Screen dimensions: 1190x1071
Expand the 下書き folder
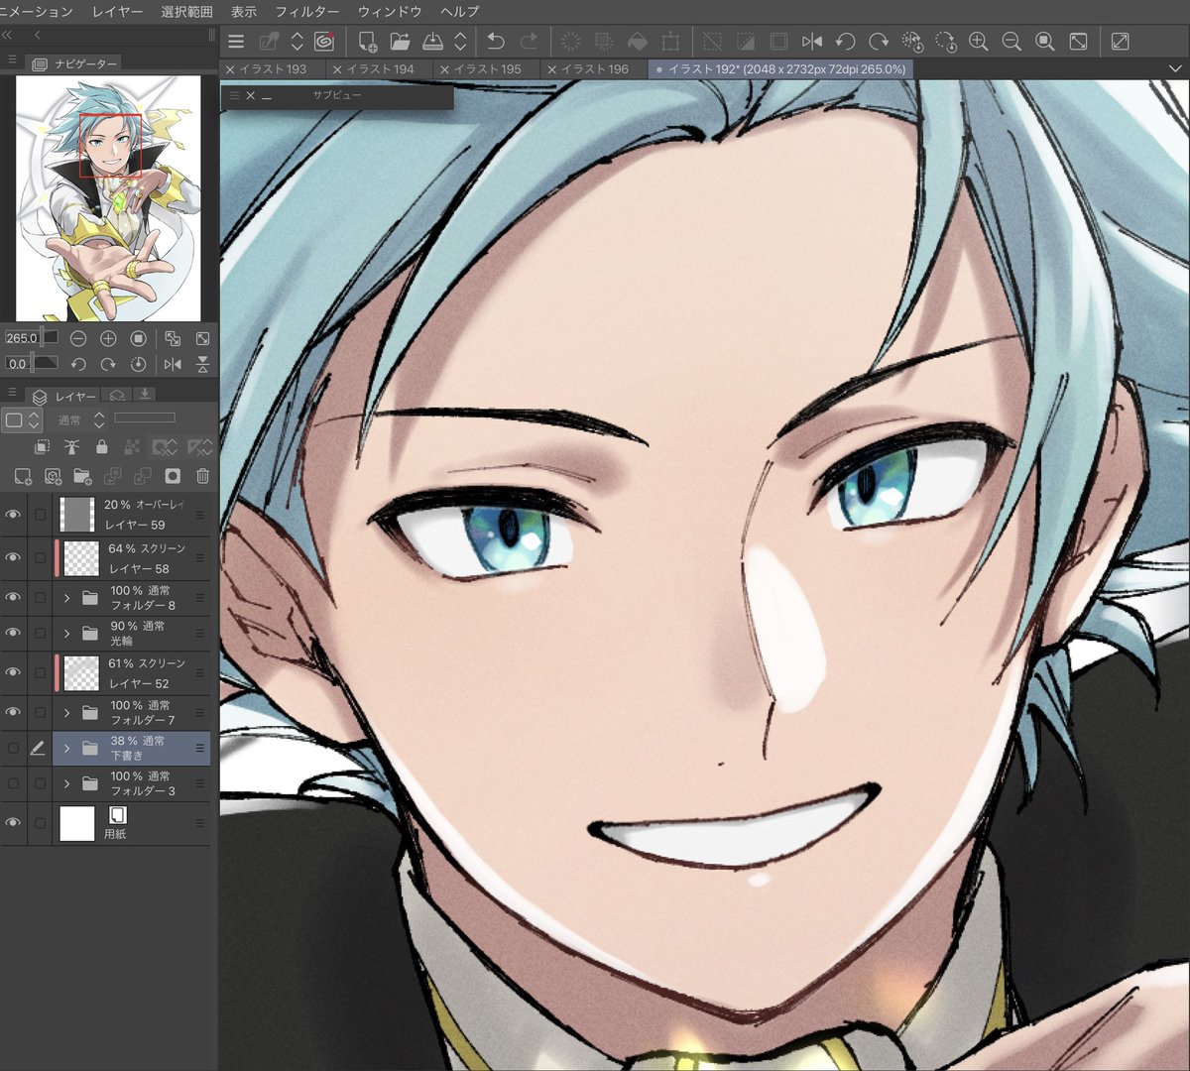click(66, 748)
